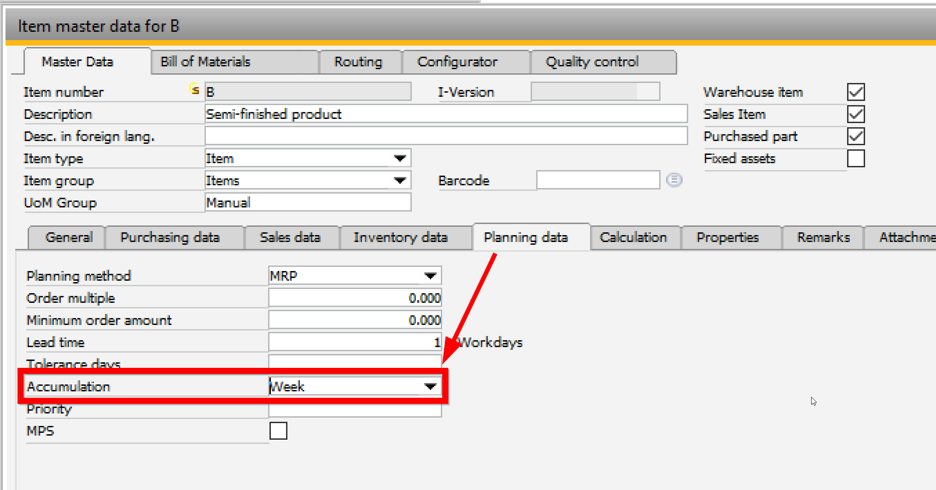
Task: Click the yellow S indicator beside Item number
Action: tap(194, 89)
